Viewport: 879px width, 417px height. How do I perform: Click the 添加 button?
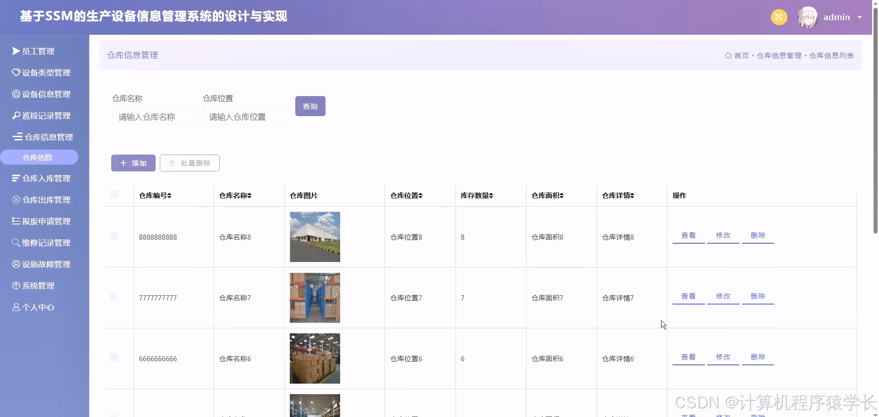tap(133, 163)
